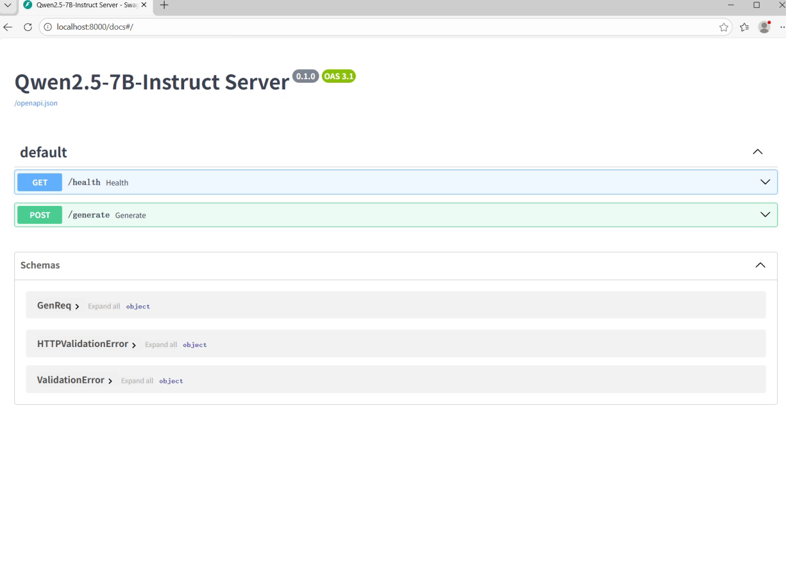Viewport: 786px width, 572px height.
Task: Go back to the previous page
Action: click(x=8, y=27)
